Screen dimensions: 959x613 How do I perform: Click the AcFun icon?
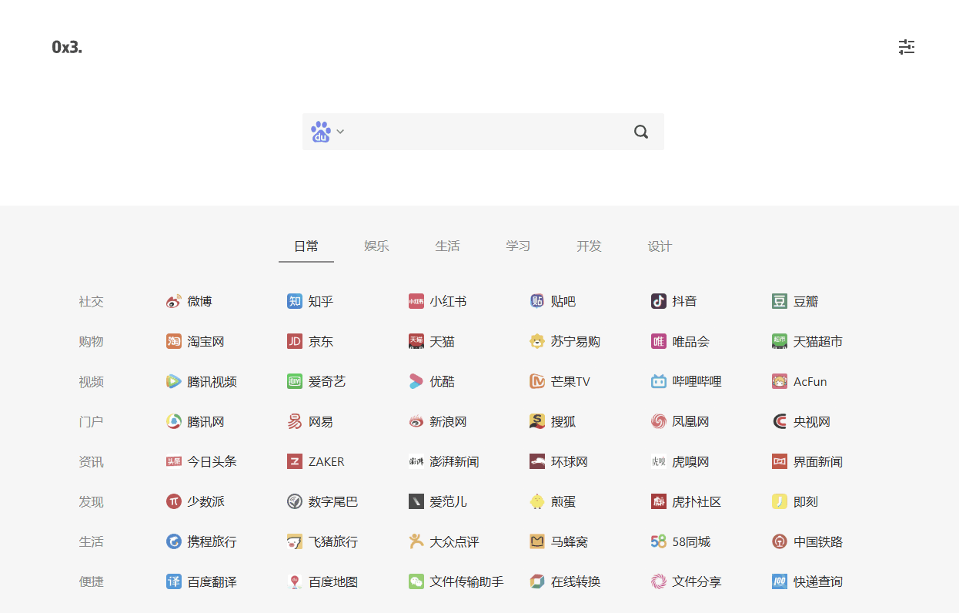780,381
